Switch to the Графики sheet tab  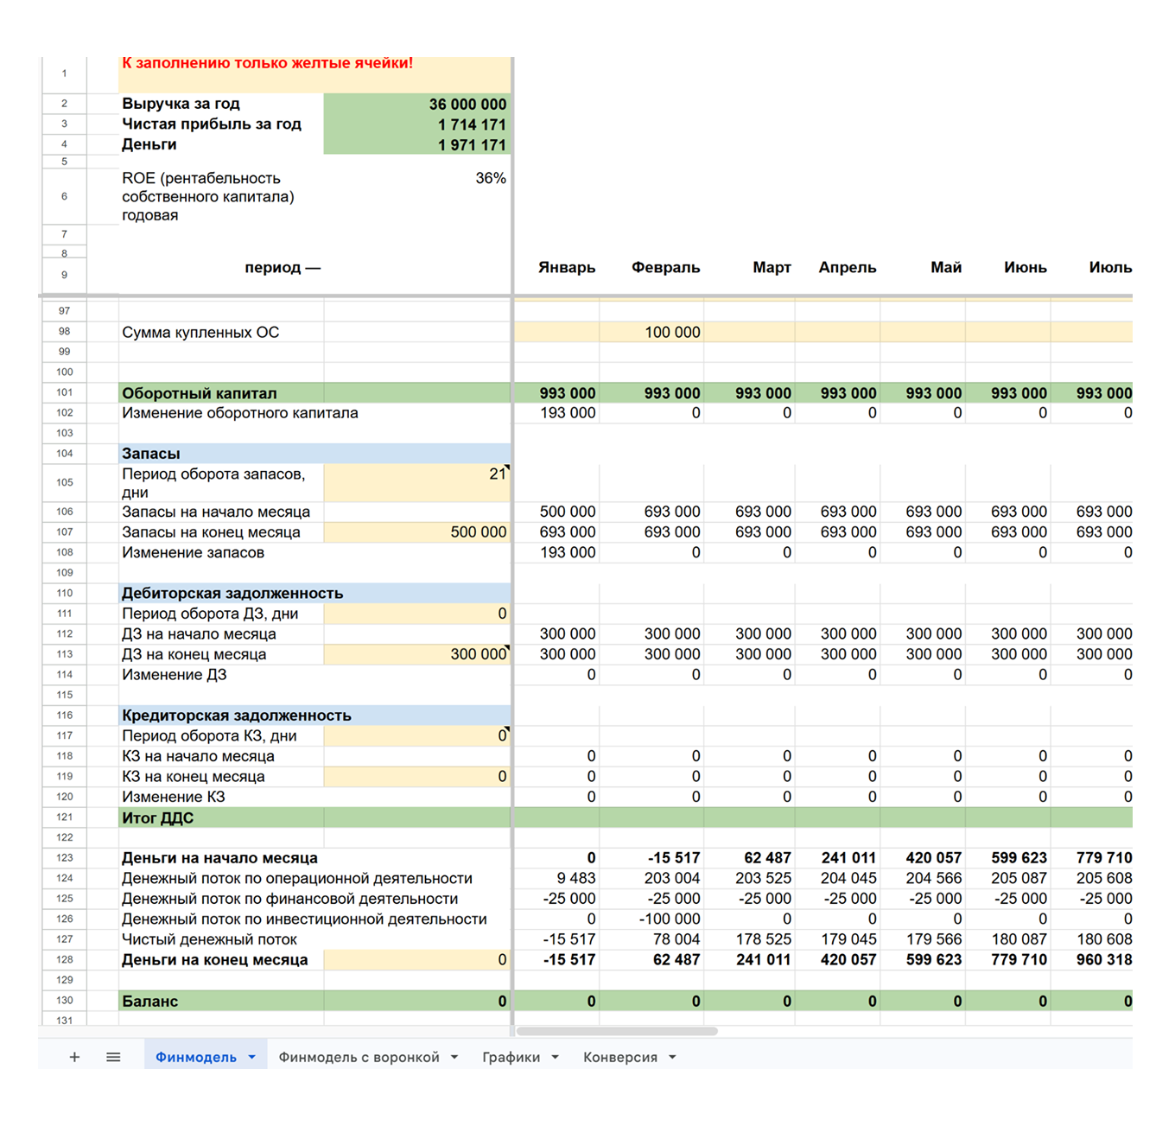pos(511,1057)
